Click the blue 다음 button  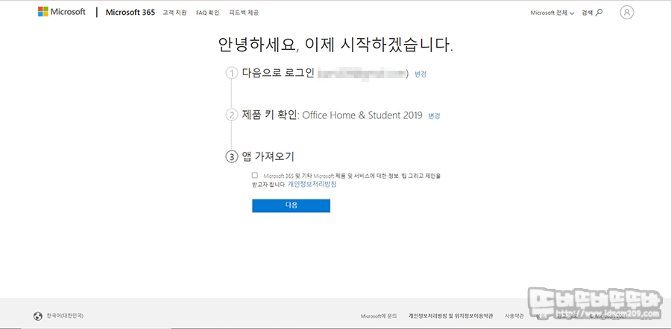point(291,205)
